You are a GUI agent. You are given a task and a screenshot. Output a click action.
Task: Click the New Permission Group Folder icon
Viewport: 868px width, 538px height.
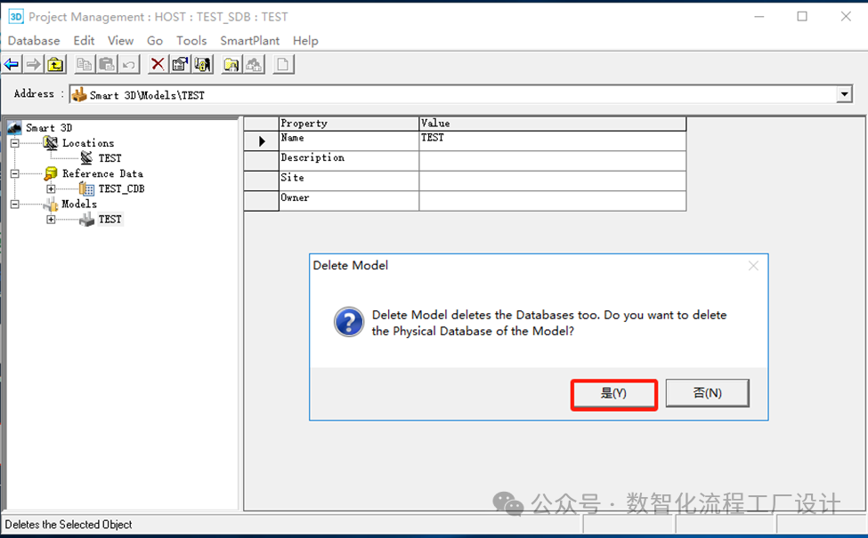coord(231,65)
